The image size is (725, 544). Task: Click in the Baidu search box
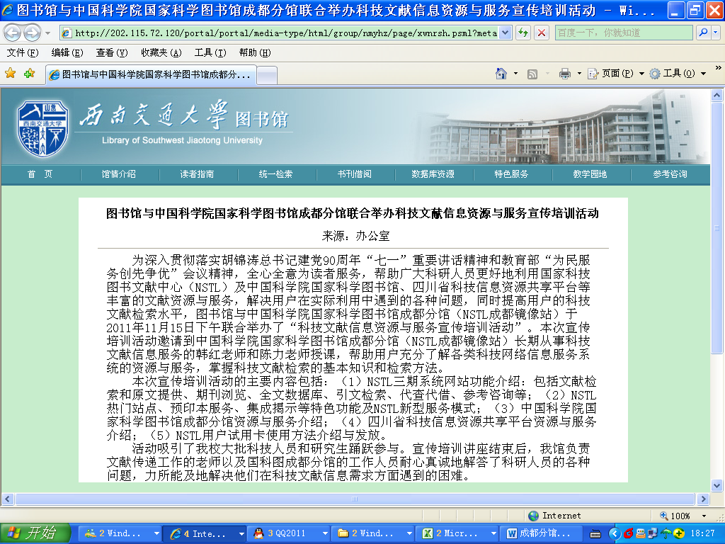click(623, 33)
